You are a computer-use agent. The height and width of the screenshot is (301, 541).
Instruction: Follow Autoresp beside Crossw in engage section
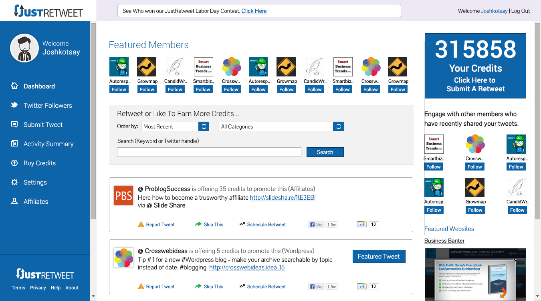tap(516, 167)
